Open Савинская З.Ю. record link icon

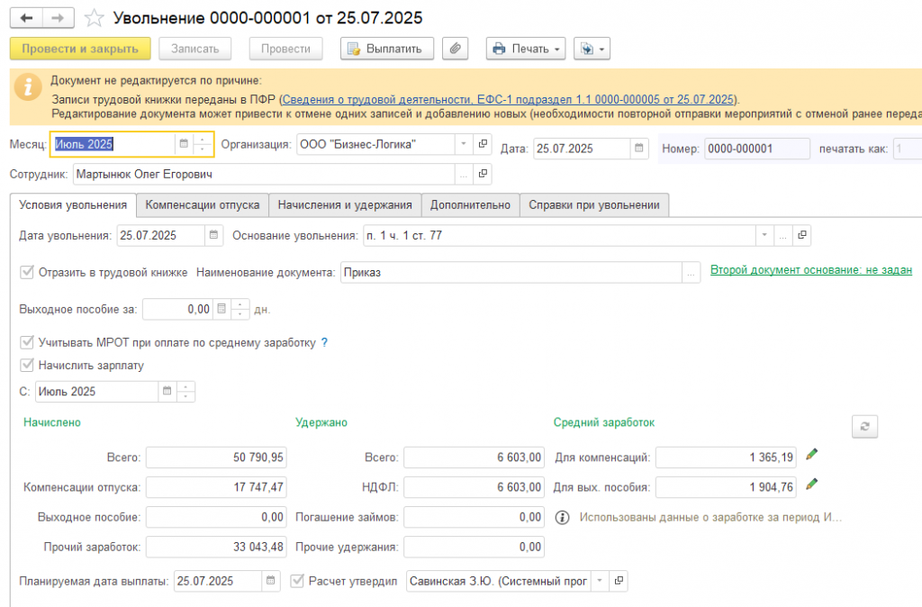619,581
